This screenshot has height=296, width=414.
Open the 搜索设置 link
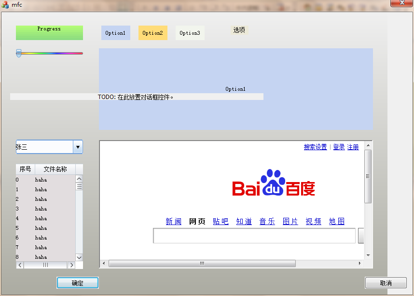pyautogui.click(x=315, y=147)
